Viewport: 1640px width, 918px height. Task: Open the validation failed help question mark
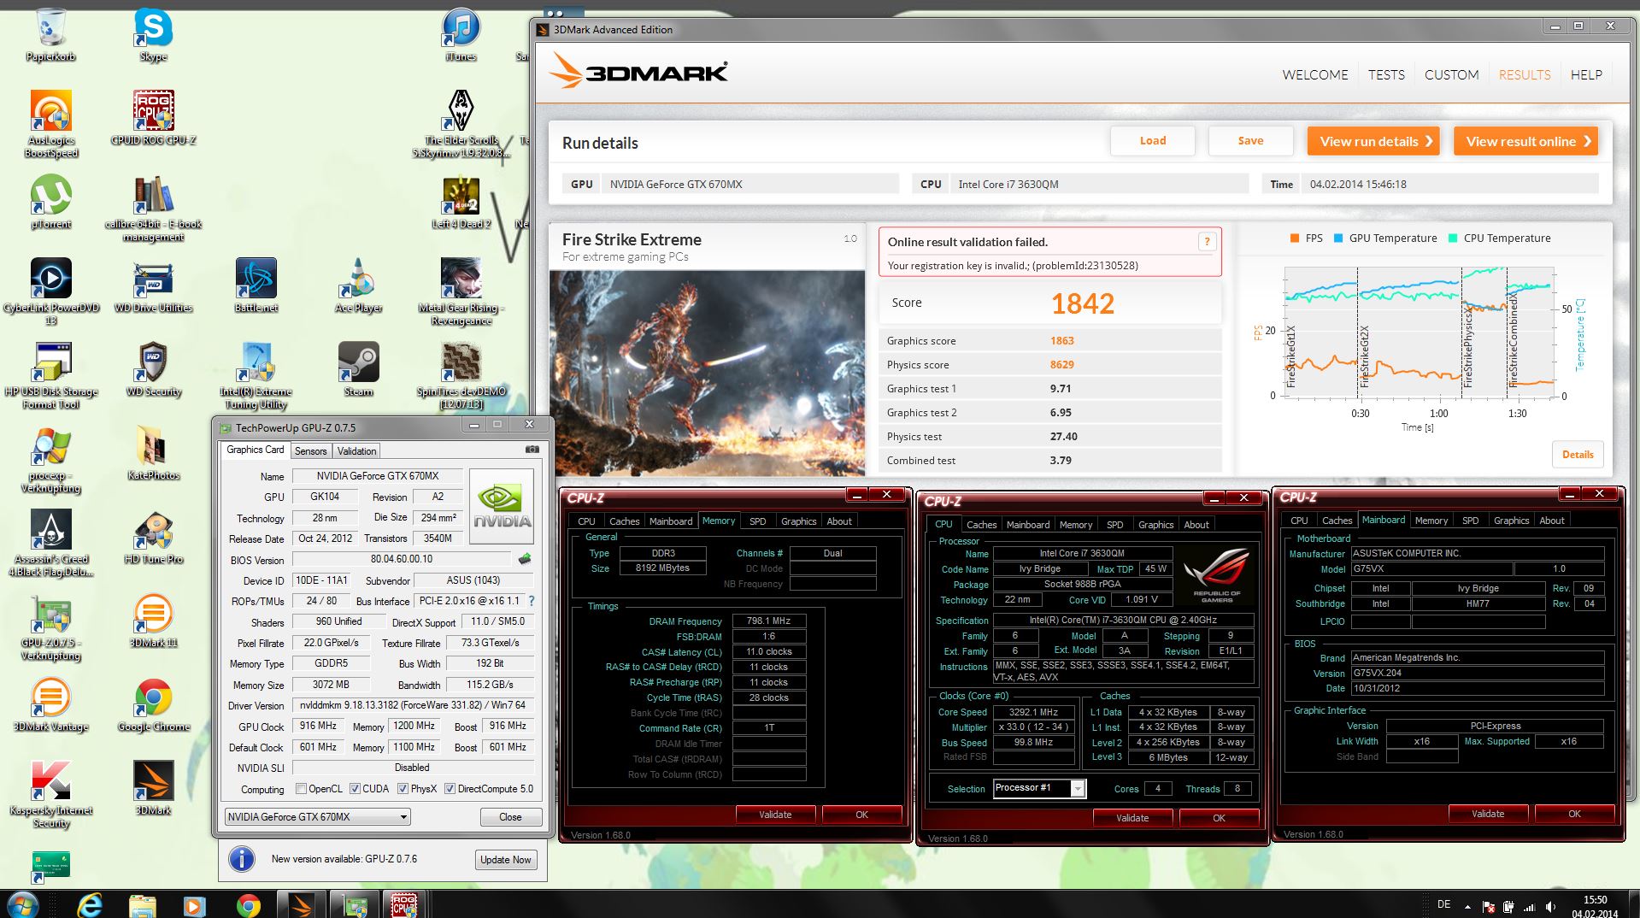(x=1207, y=242)
